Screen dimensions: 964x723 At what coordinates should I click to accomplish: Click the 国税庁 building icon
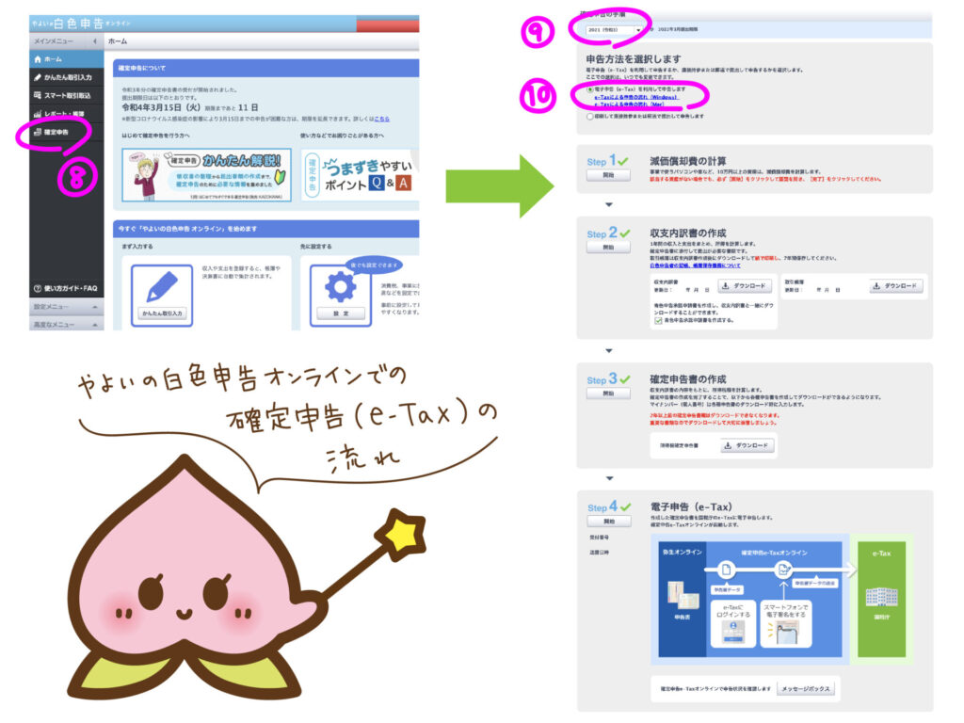tap(881, 596)
